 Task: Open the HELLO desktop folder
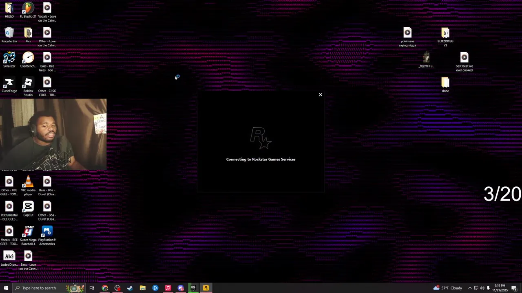(9, 11)
